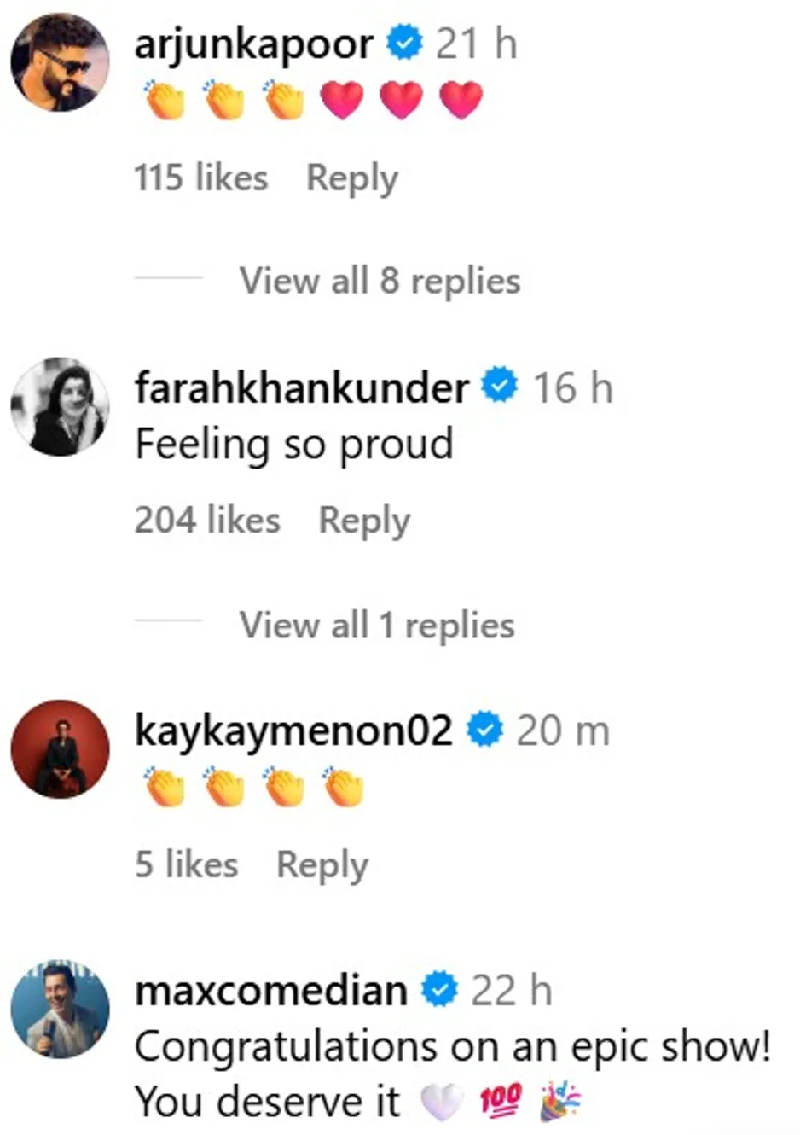View the 5 likes on kaykaymenon02's comment
The height and width of the screenshot is (1135, 800).
coord(186,865)
